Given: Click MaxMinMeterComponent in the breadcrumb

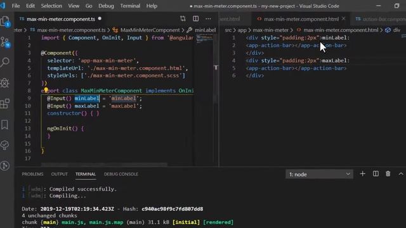Looking at the screenshot, I should 150,30.
